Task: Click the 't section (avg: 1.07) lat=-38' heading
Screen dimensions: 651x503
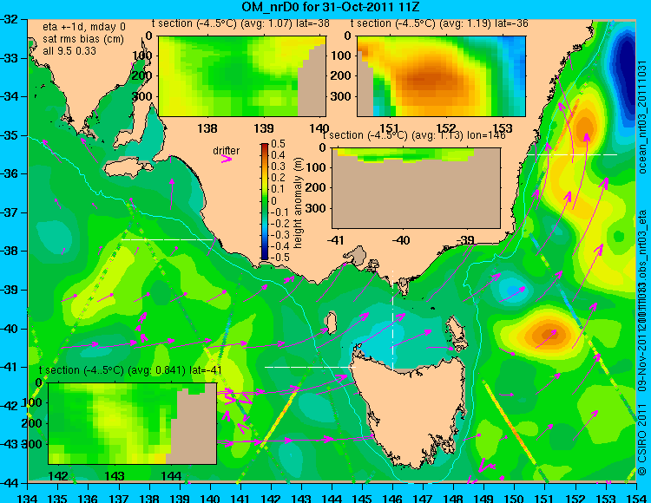Action: click(240, 23)
